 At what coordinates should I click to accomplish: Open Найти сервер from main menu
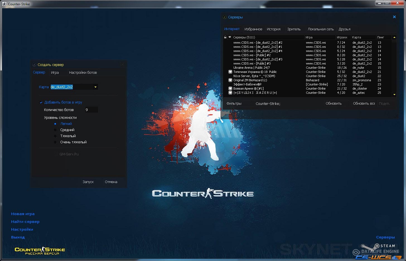pos(25,222)
